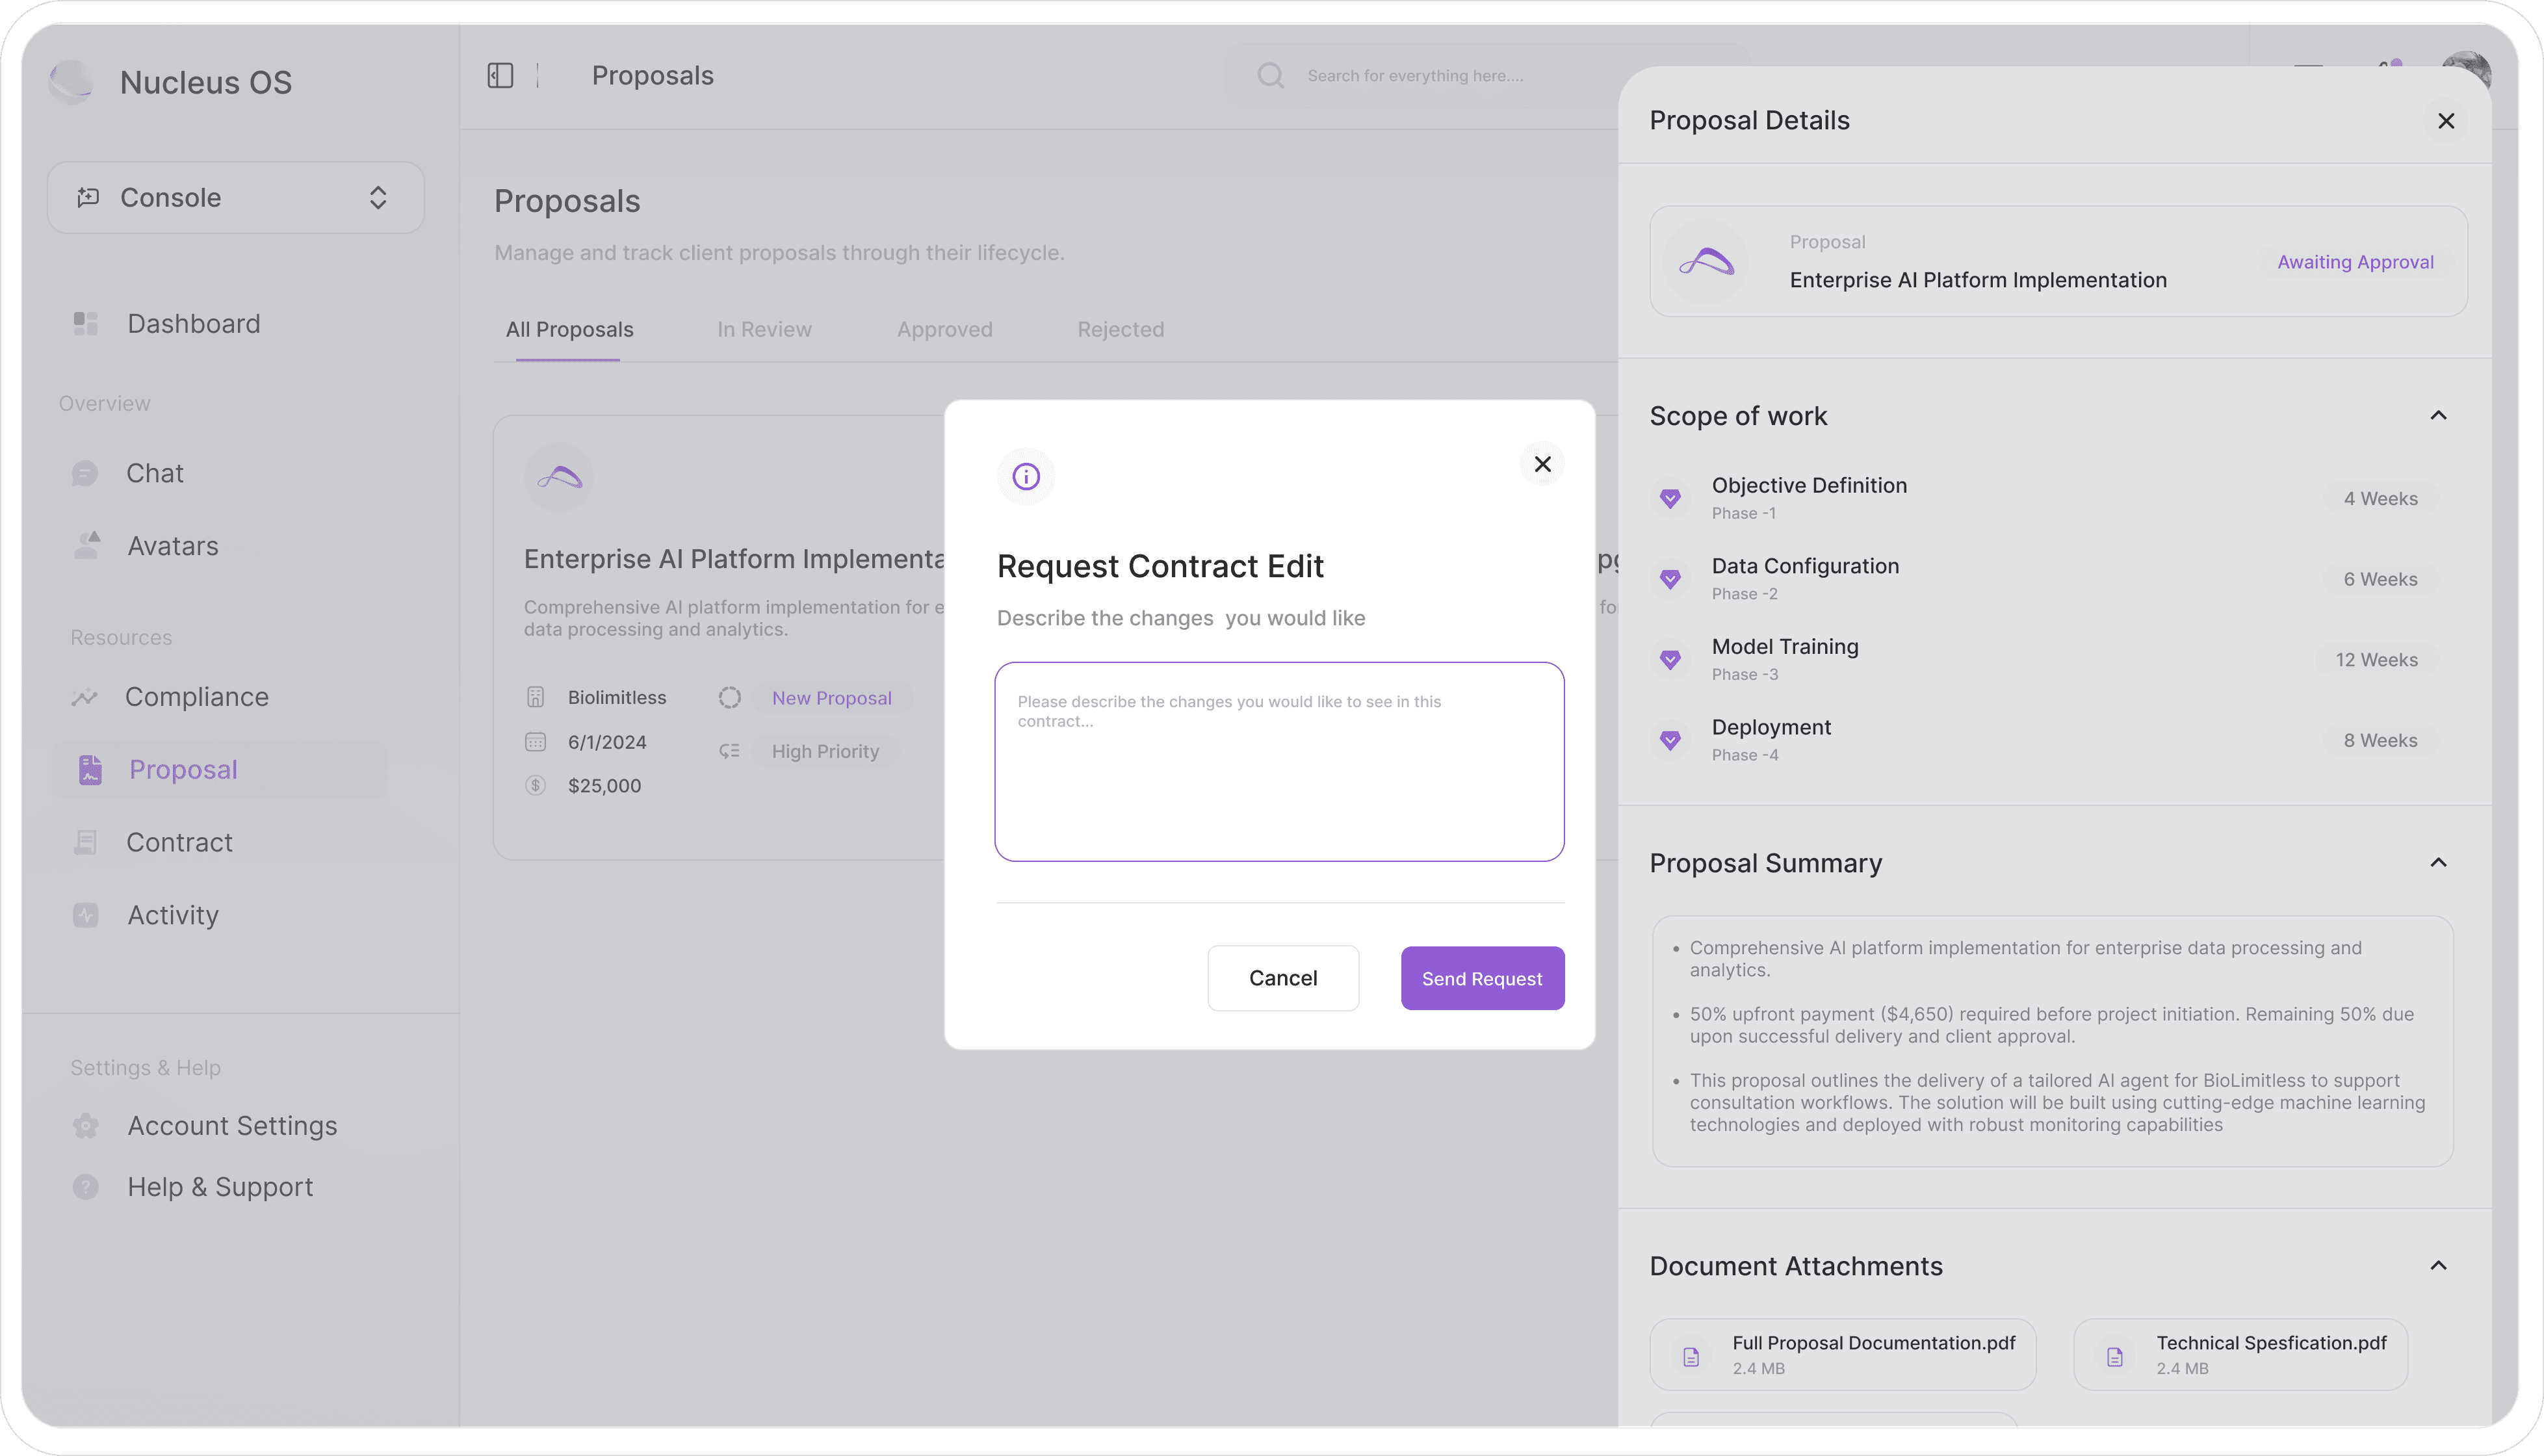Open Compliance from sidebar
The image size is (2544, 1456).
(x=196, y=697)
